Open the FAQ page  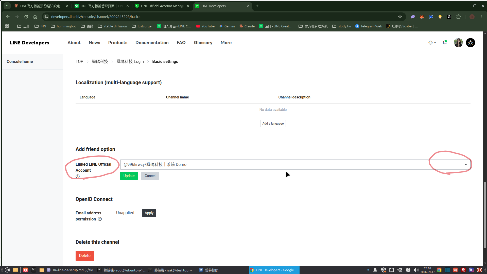point(181,43)
